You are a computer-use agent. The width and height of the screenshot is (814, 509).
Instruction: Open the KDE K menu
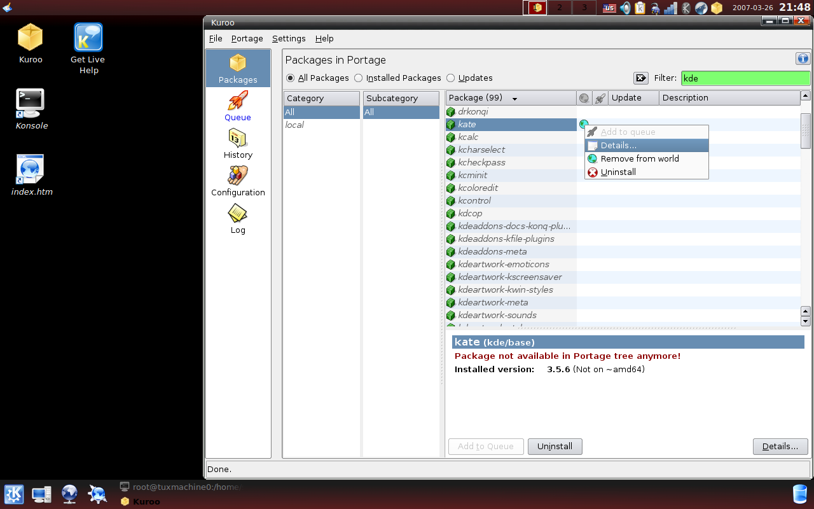tap(14, 494)
